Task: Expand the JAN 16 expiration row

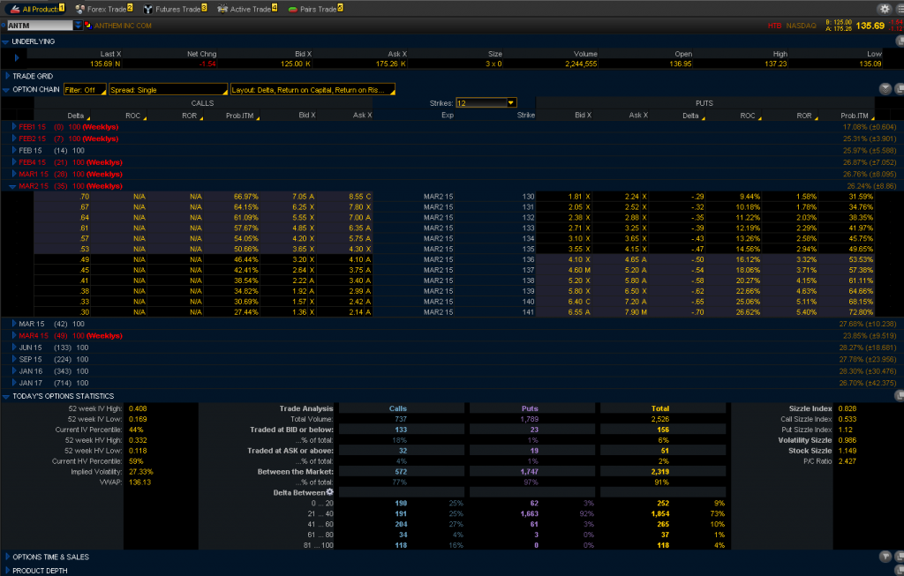Action: pyautogui.click(x=14, y=371)
